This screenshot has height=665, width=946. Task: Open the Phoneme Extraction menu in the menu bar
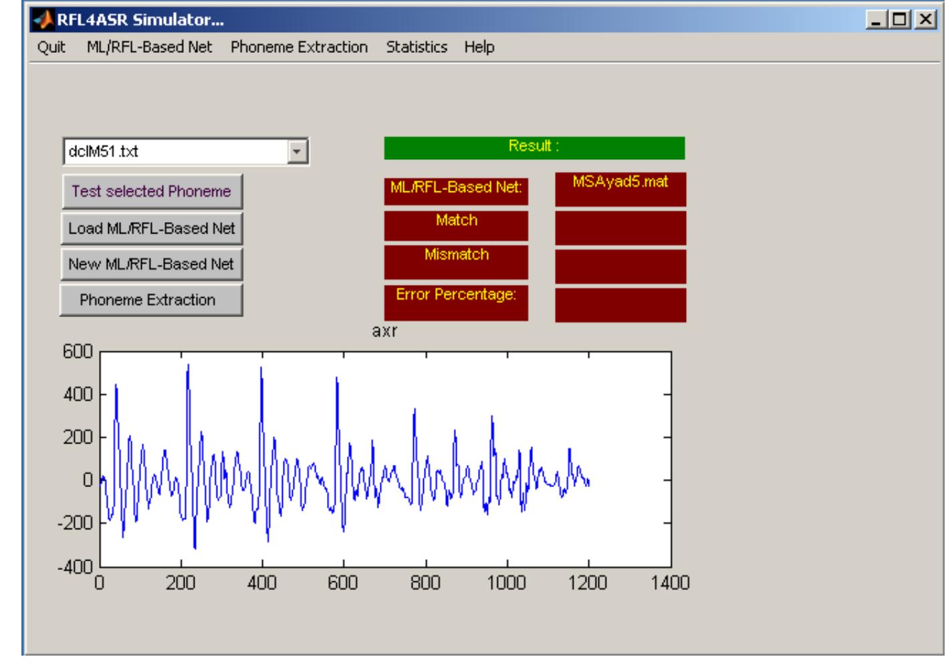coord(299,47)
